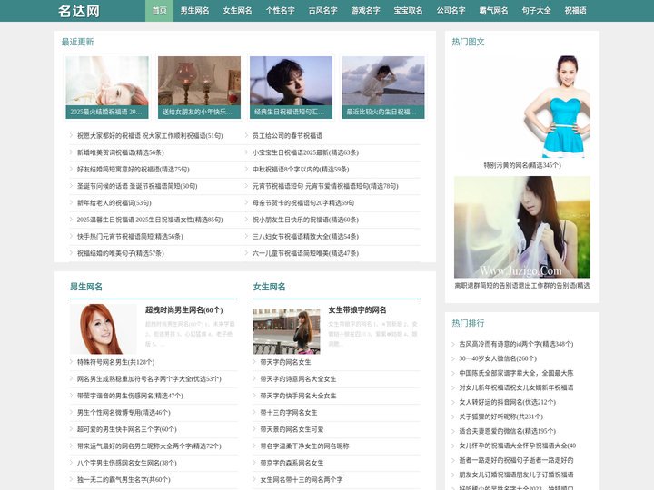Click the street girl photo thumbnail
654x490 pixels.
[286, 331]
